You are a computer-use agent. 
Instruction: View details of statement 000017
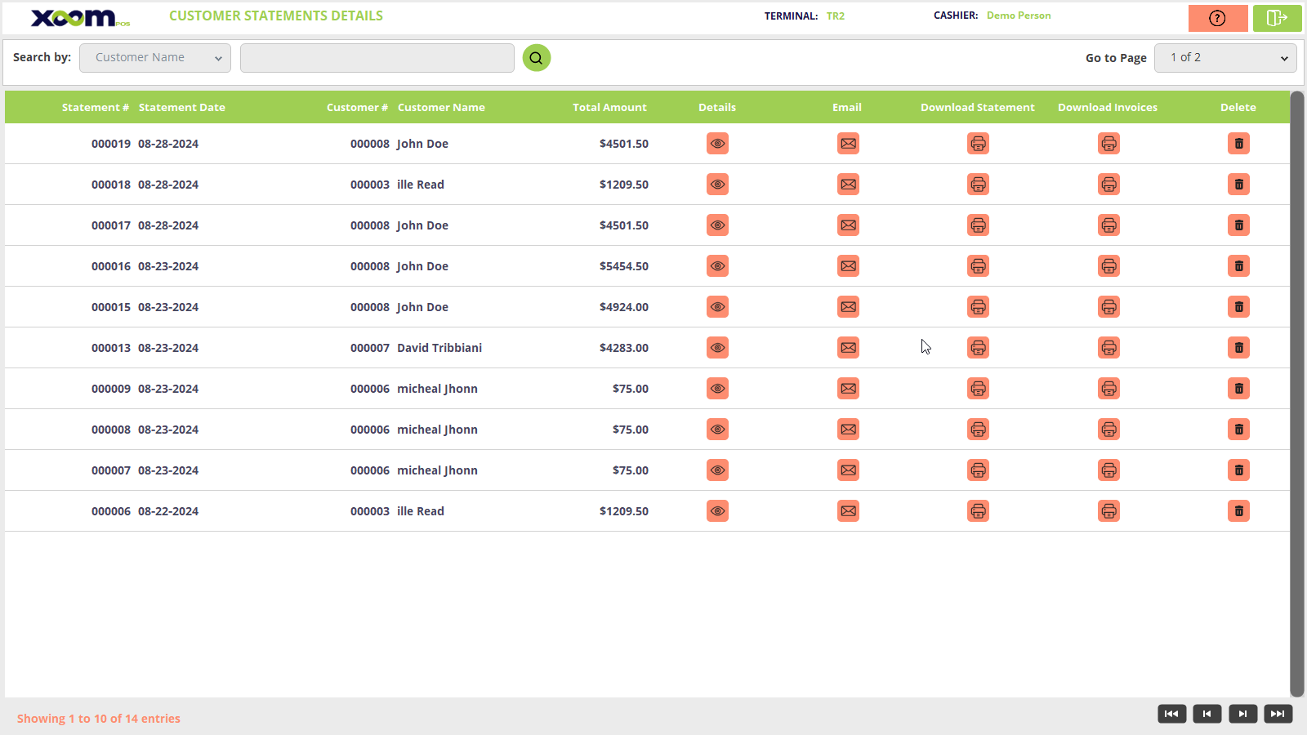point(717,225)
